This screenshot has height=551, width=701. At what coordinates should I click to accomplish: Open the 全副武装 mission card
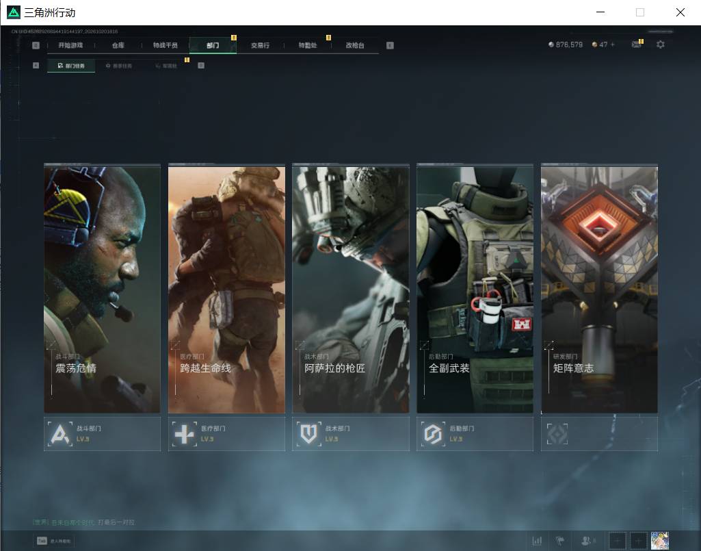coord(475,289)
